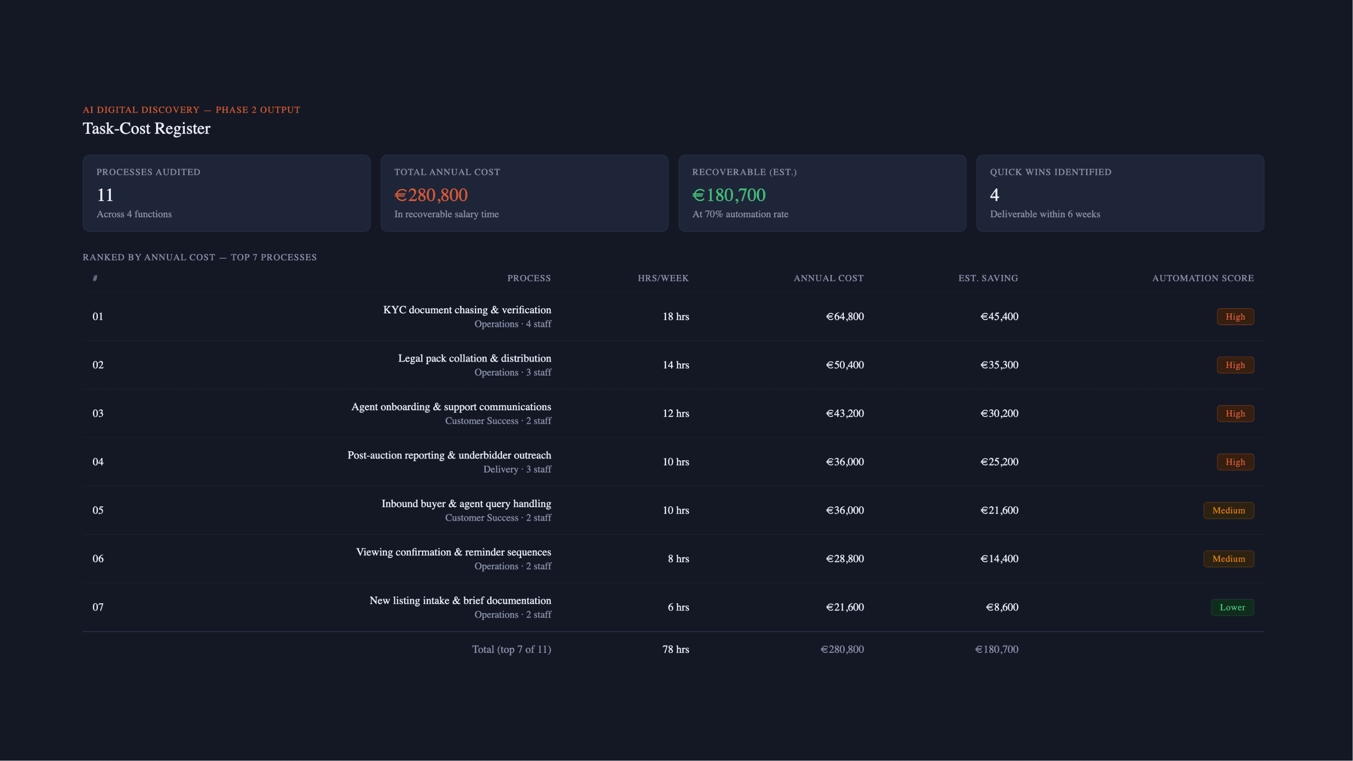
Task: Click the High badge on Post-auction reporting row
Action: point(1235,462)
